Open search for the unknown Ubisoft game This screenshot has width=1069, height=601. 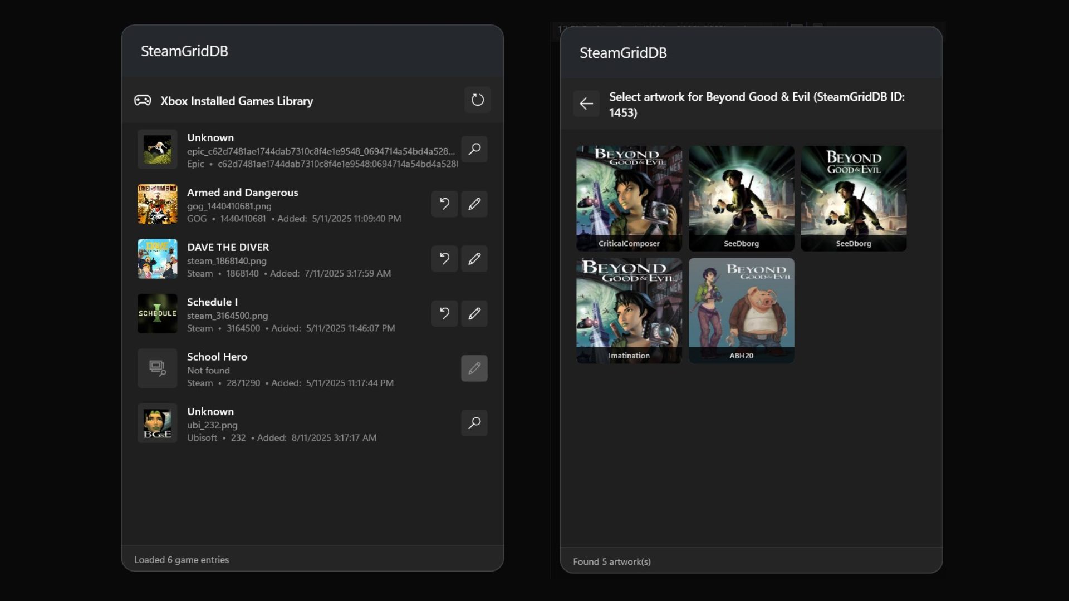(474, 423)
